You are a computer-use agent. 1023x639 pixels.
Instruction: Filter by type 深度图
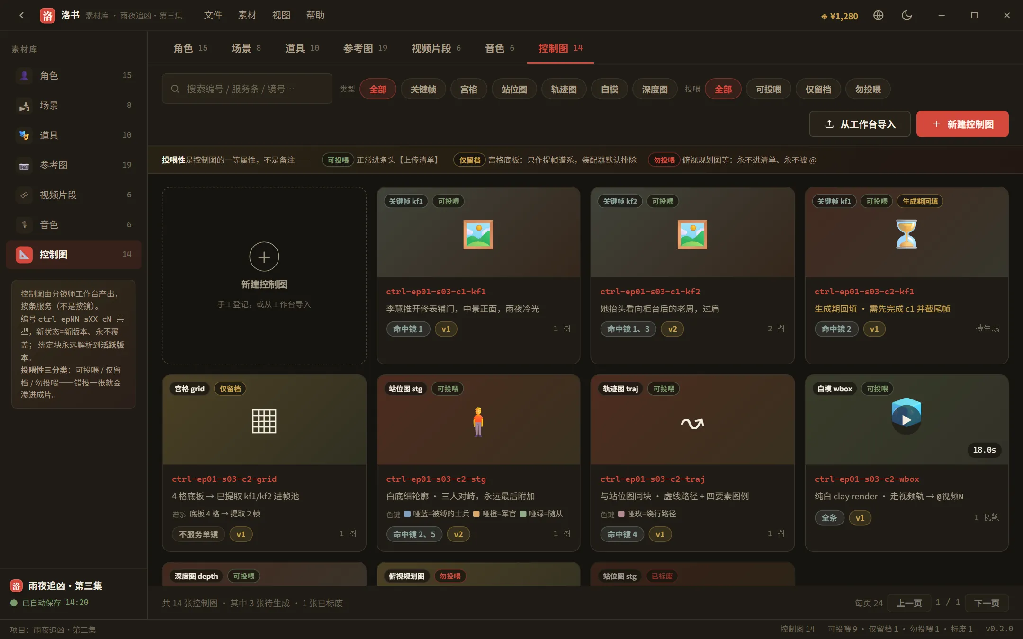[655, 89]
